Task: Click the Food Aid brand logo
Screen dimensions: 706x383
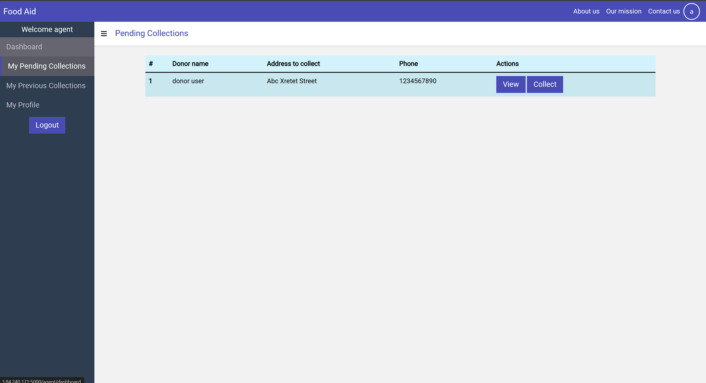Action: (x=20, y=11)
